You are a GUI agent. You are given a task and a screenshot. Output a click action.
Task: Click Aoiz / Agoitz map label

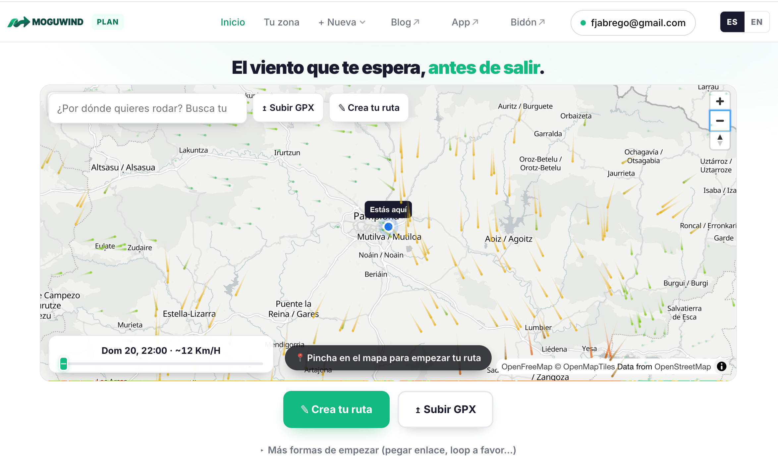coord(509,239)
